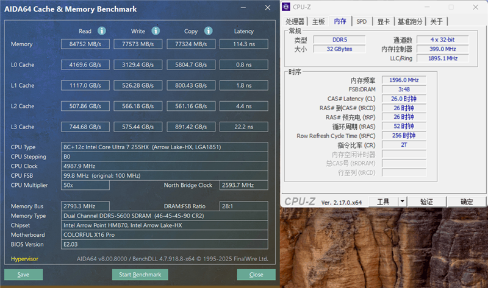Image resolution: width=488 pixels, height=288 pixels.
Task: Click the info icon next to Read
Action: tap(102, 31)
